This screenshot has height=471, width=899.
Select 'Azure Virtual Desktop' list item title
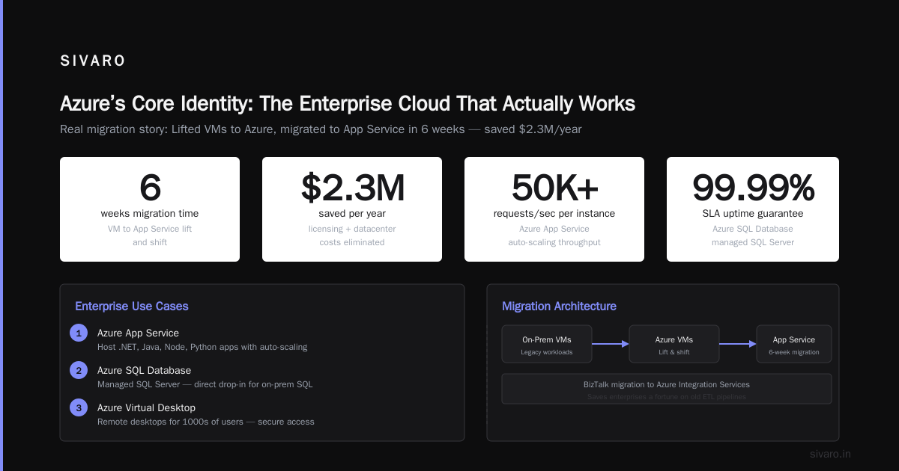tap(146, 407)
